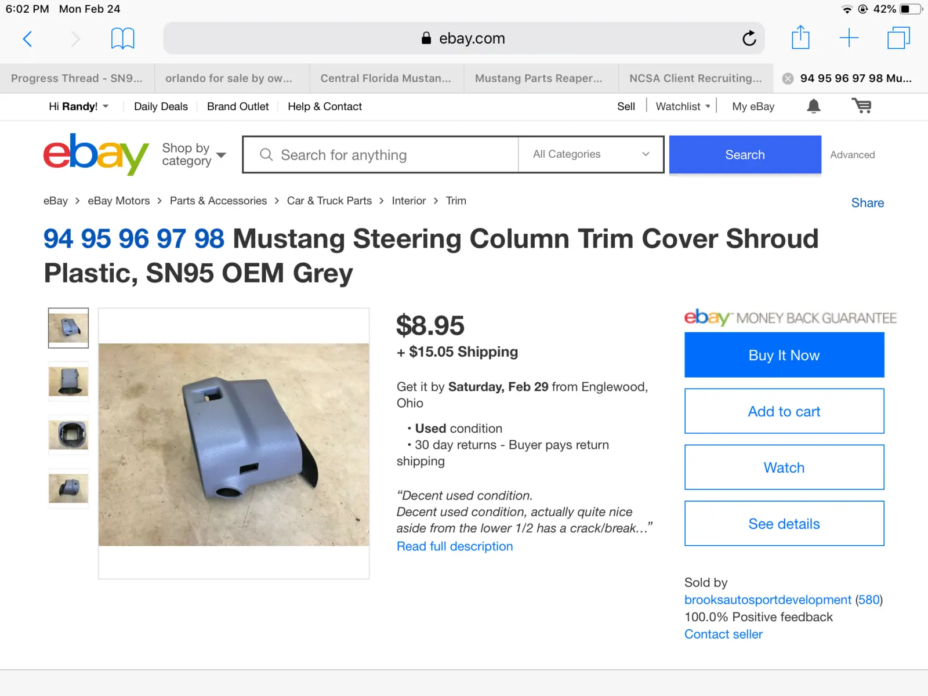Switch to Progress Thread SN9 tab
This screenshot has width=928, height=696.
pos(77,78)
